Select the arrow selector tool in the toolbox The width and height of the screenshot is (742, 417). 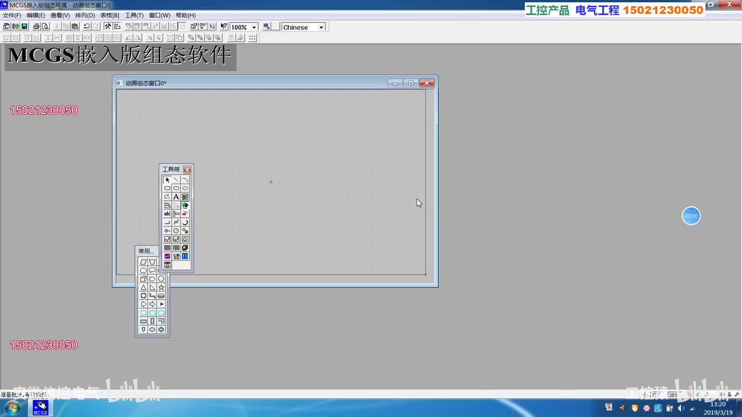(168, 180)
